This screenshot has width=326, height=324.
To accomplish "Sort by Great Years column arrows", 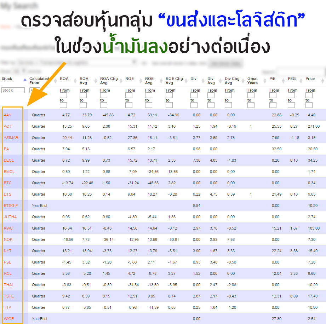I will pos(265,81).
